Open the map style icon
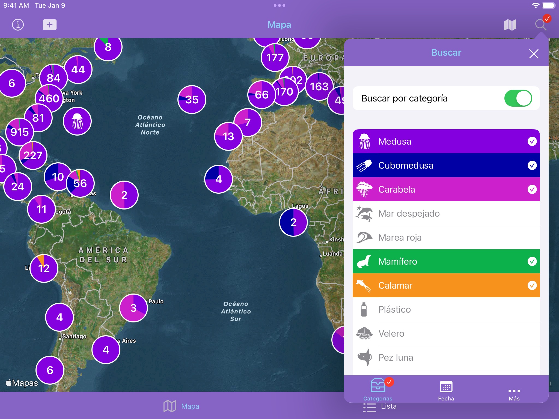The height and width of the screenshot is (419, 559). tap(510, 25)
